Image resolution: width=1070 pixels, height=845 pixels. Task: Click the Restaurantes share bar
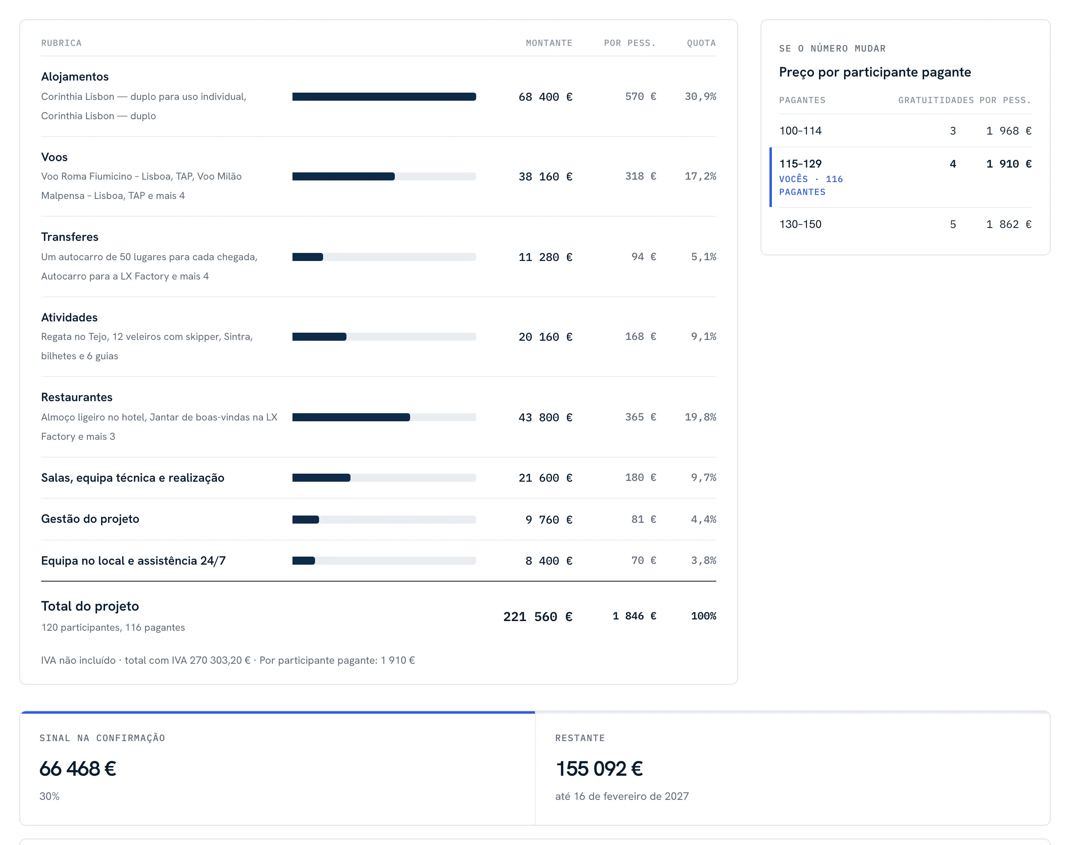click(x=384, y=418)
